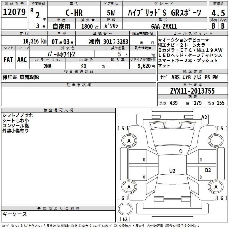Click front-left wheel A mark
The height and width of the screenshot is (229, 229).
point(129,141)
